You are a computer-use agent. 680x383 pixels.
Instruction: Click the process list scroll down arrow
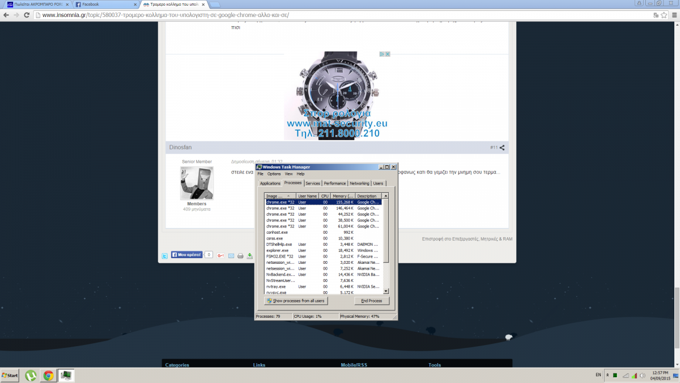pyautogui.click(x=386, y=291)
